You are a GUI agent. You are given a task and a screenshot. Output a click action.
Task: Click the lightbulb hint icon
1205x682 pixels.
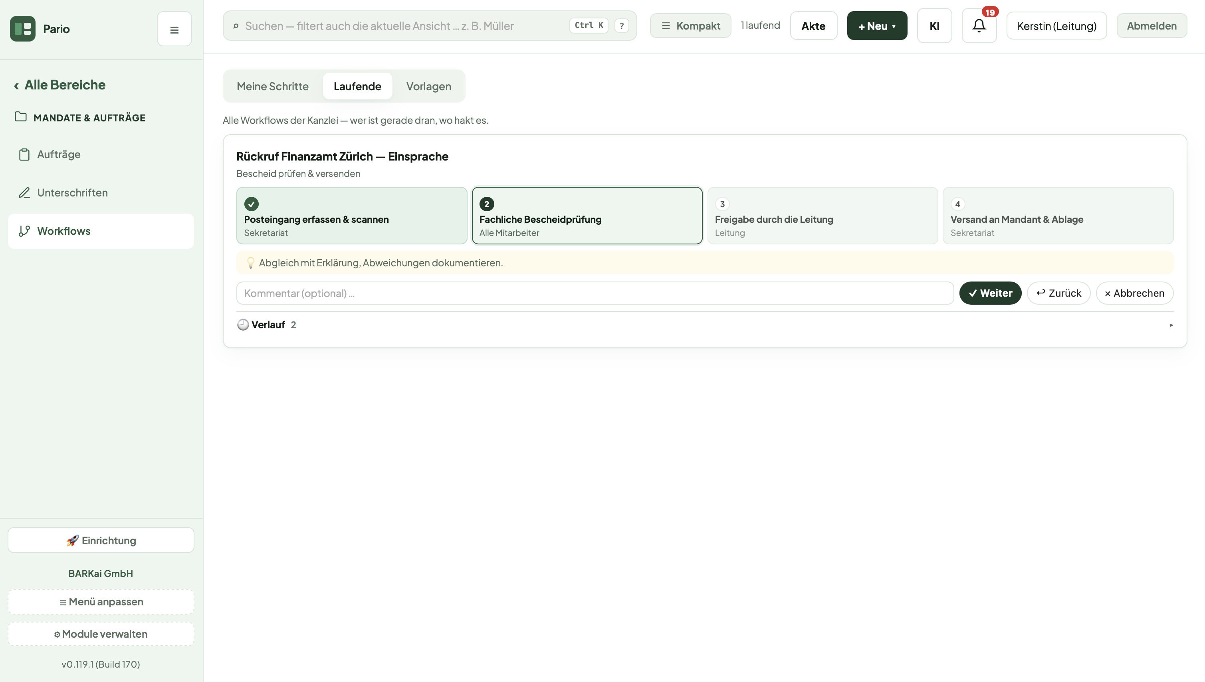(x=251, y=263)
